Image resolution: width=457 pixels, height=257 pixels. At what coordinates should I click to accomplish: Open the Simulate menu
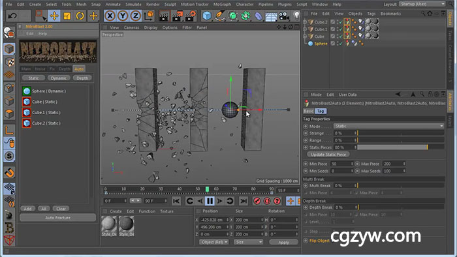click(133, 5)
